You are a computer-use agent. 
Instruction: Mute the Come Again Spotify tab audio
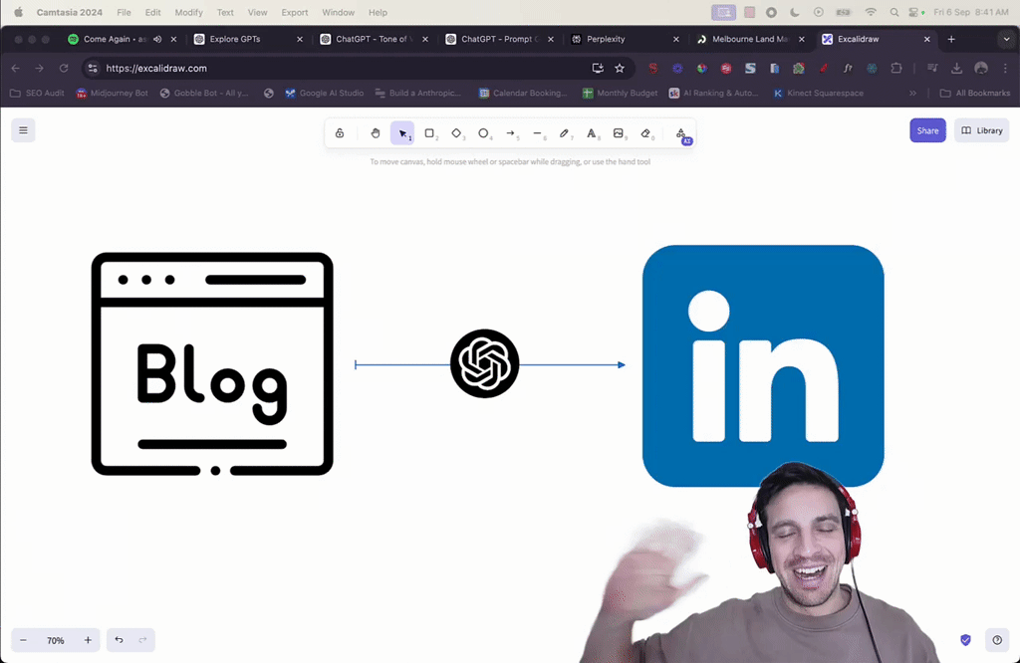point(157,39)
